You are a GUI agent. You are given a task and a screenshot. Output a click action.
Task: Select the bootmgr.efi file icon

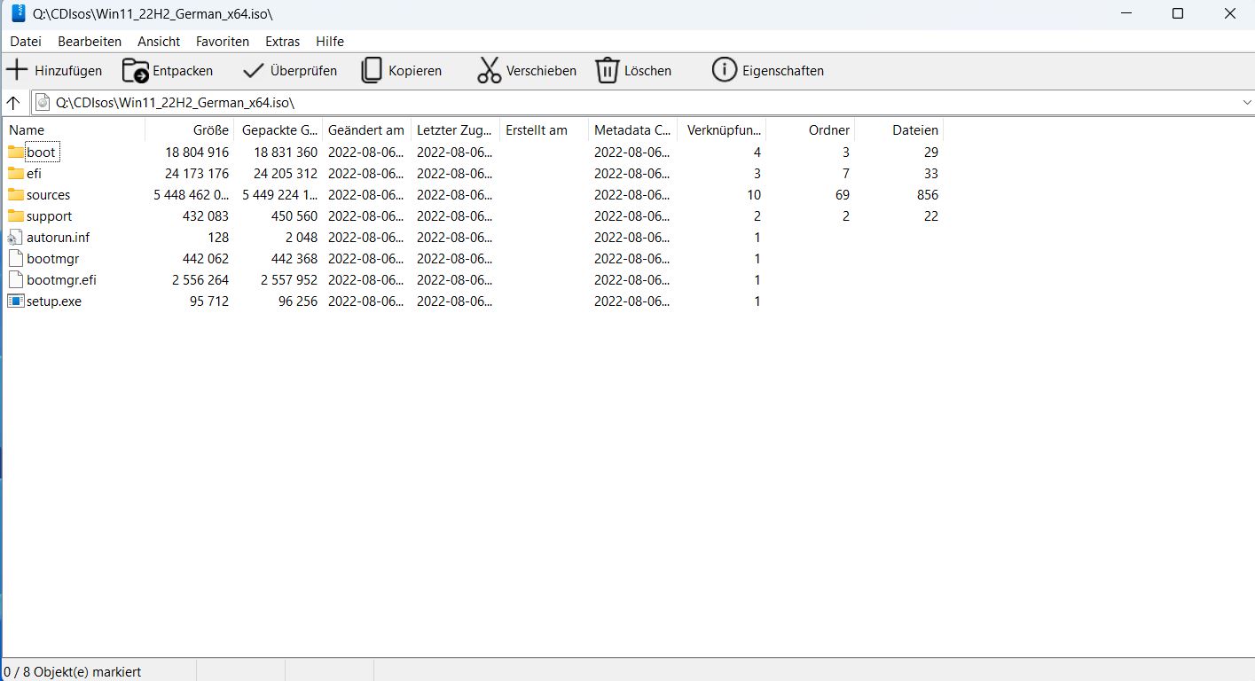[15, 279]
